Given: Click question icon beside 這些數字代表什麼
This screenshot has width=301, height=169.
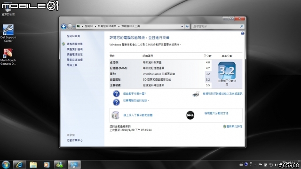Looking at the screenshot, I should point(116,94).
